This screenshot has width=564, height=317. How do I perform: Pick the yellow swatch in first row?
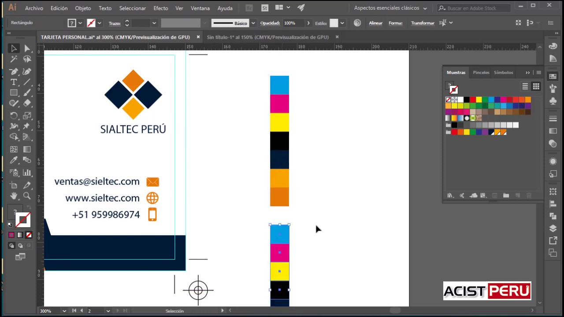pos(479,100)
